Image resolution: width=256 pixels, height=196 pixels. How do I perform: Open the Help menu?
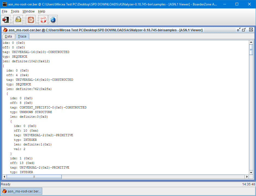(x=42, y=11)
